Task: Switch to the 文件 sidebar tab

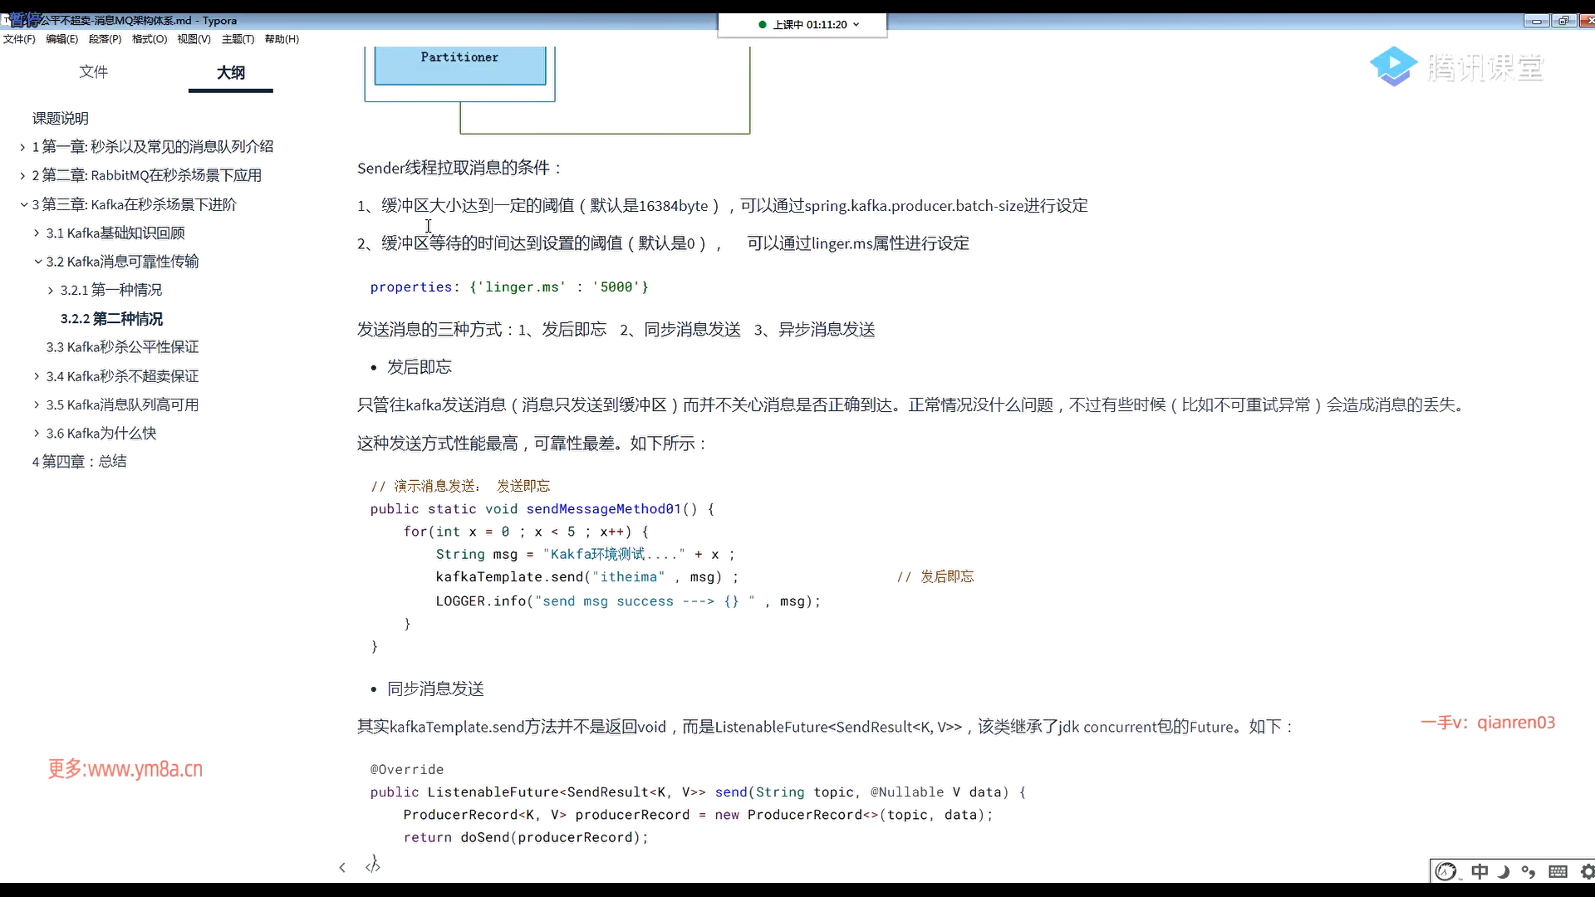Action: [93, 72]
